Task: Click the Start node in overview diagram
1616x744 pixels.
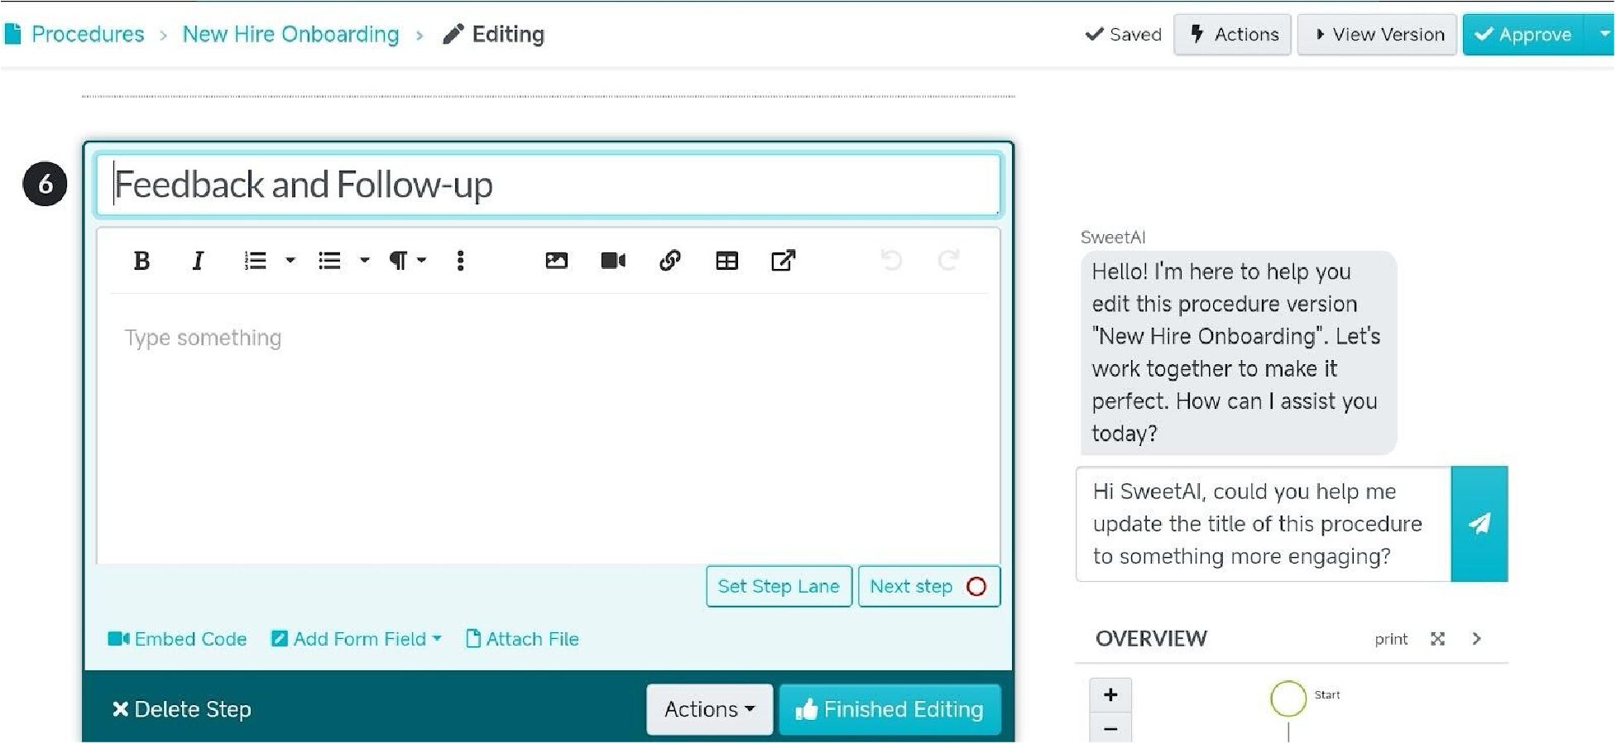Action: pyautogui.click(x=1288, y=698)
